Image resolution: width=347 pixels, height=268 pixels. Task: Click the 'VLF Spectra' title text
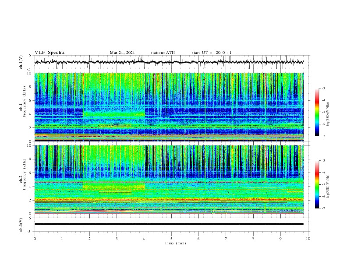(x=50, y=53)
